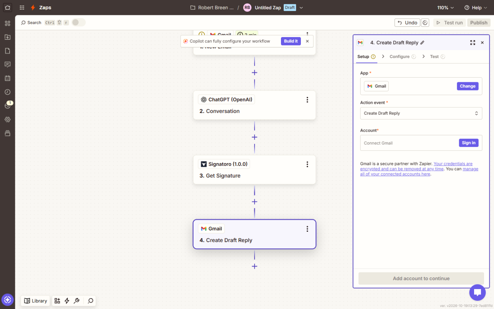Select the Signatoro Get Signature step card

point(255,169)
